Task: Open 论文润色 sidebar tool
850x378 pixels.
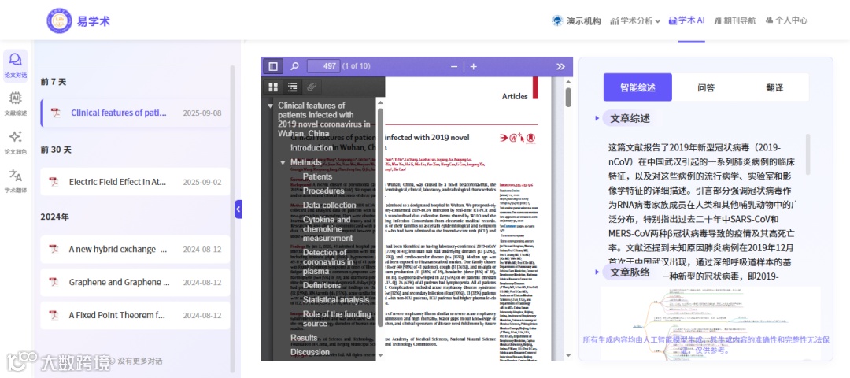Action: [x=15, y=143]
